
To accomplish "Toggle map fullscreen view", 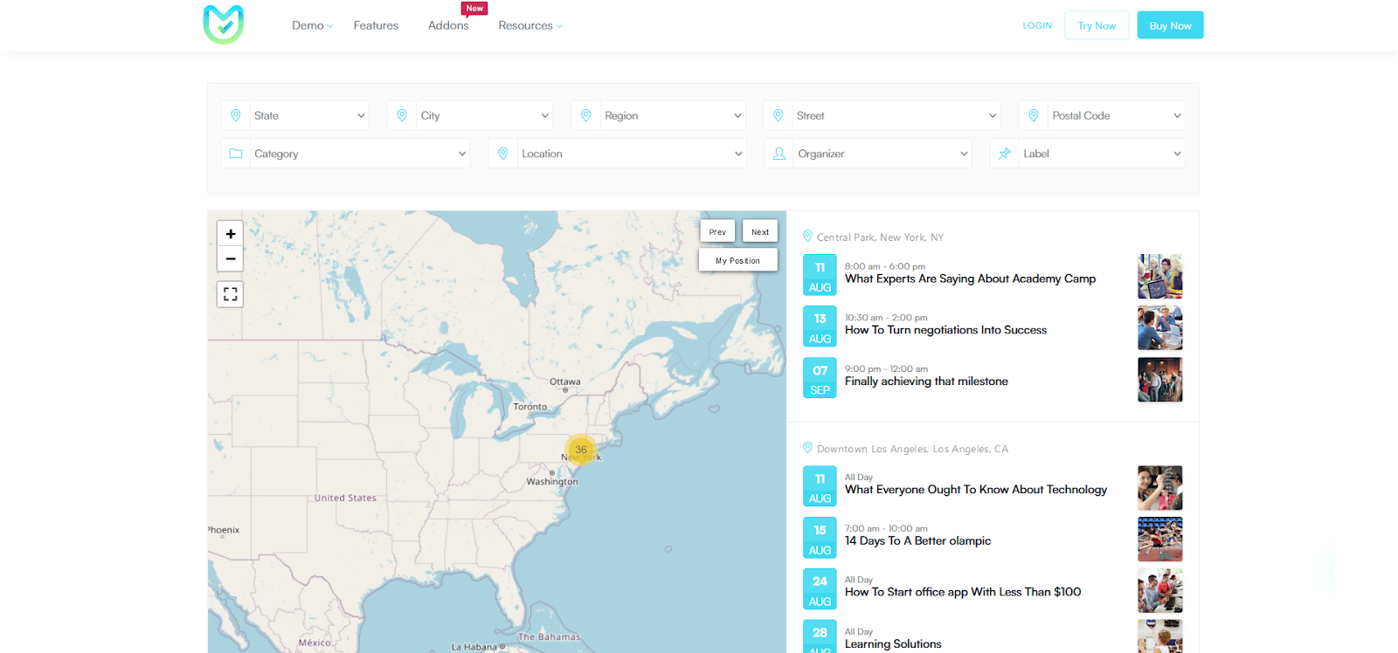I will pyautogui.click(x=230, y=294).
